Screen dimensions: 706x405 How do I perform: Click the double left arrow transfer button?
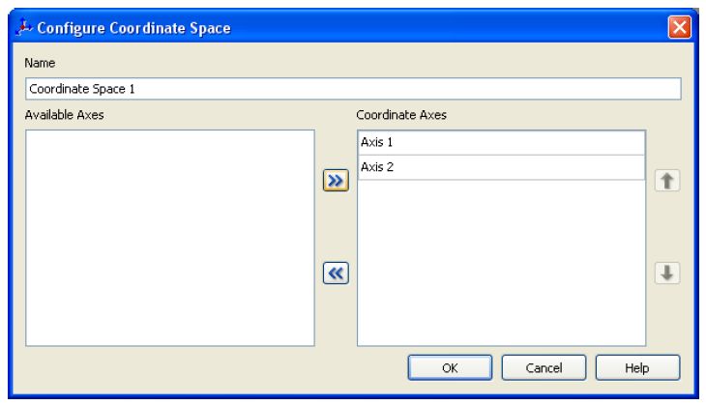click(x=335, y=273)
